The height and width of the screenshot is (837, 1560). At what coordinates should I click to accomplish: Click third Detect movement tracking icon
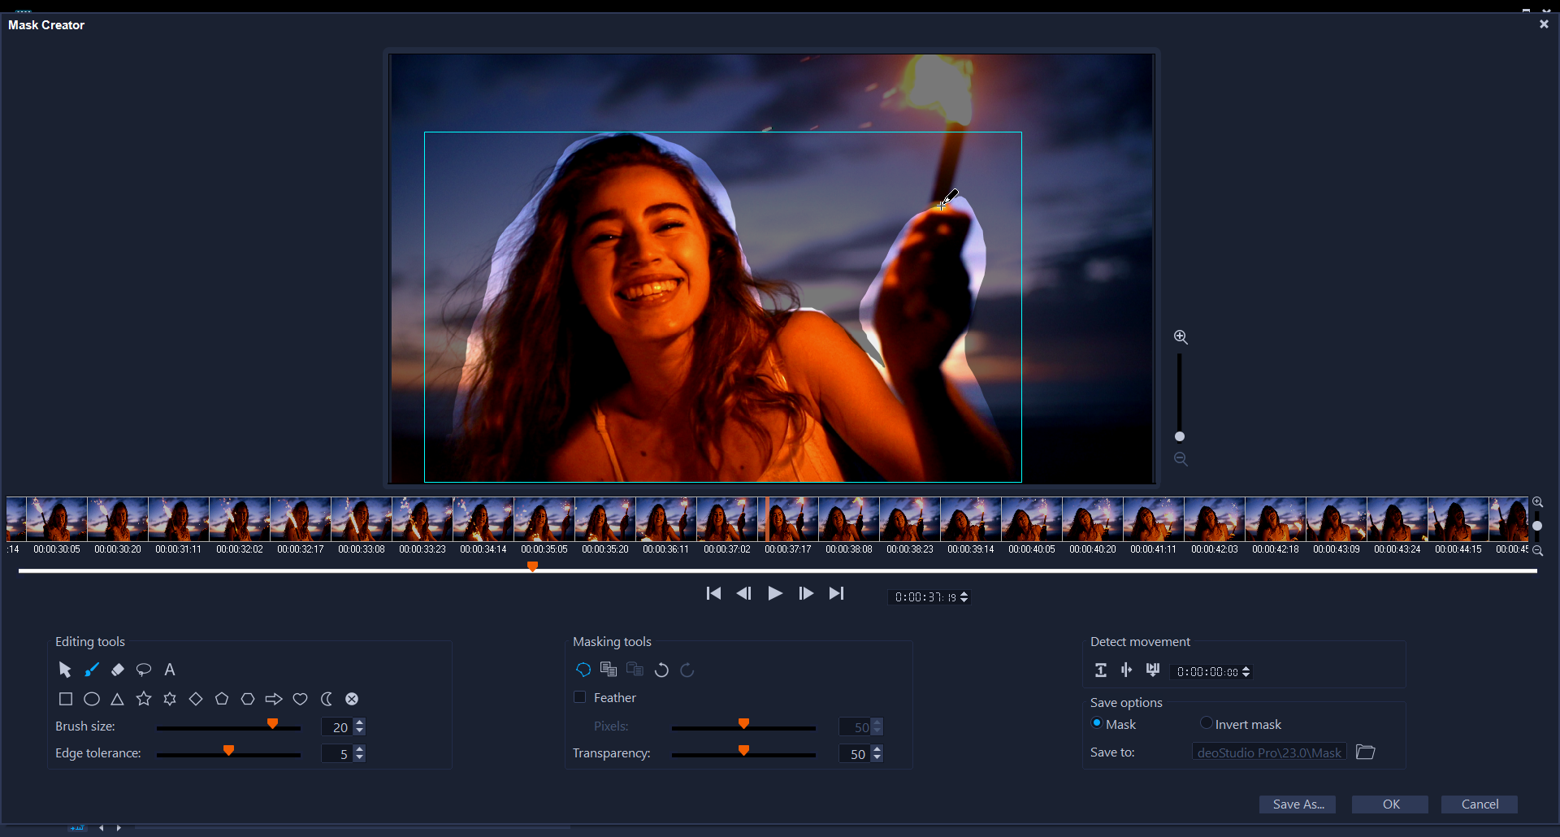tap(1153, 670)
